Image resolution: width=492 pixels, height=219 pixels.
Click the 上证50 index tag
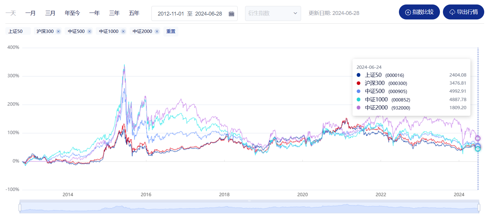pos(16,31)
